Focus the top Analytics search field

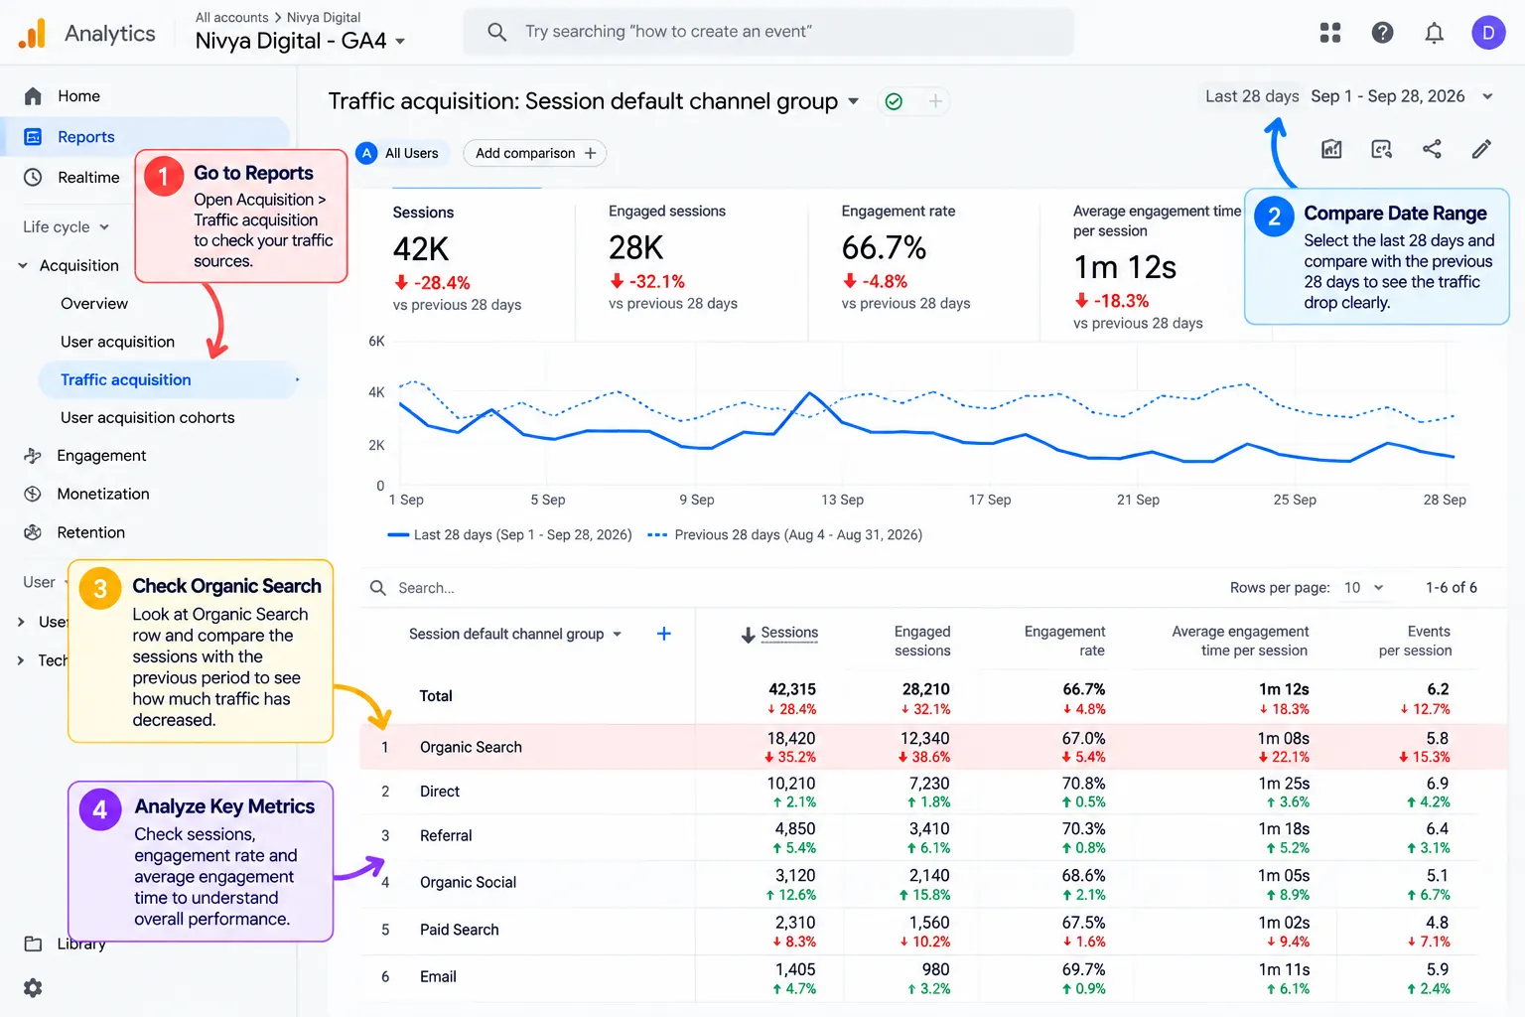pos(768,32)
